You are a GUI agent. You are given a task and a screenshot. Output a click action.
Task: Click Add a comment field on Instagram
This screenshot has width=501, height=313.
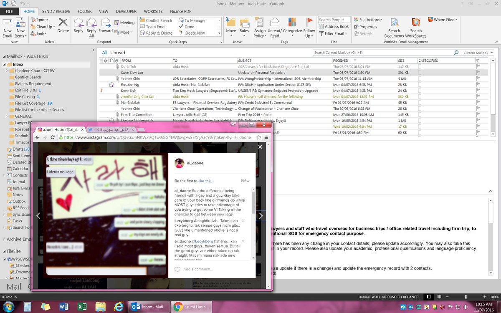click(198, 269)
